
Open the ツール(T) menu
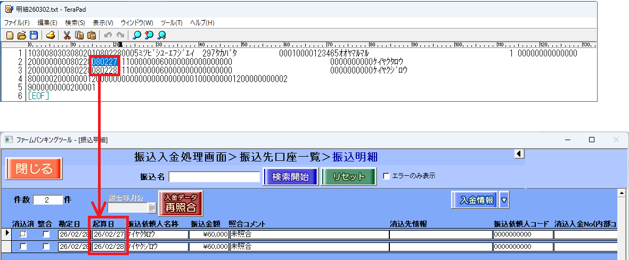coord(171,23)
